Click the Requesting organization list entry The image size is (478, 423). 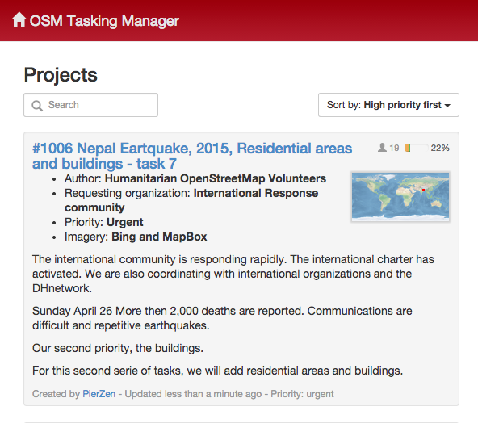(191, 200)
